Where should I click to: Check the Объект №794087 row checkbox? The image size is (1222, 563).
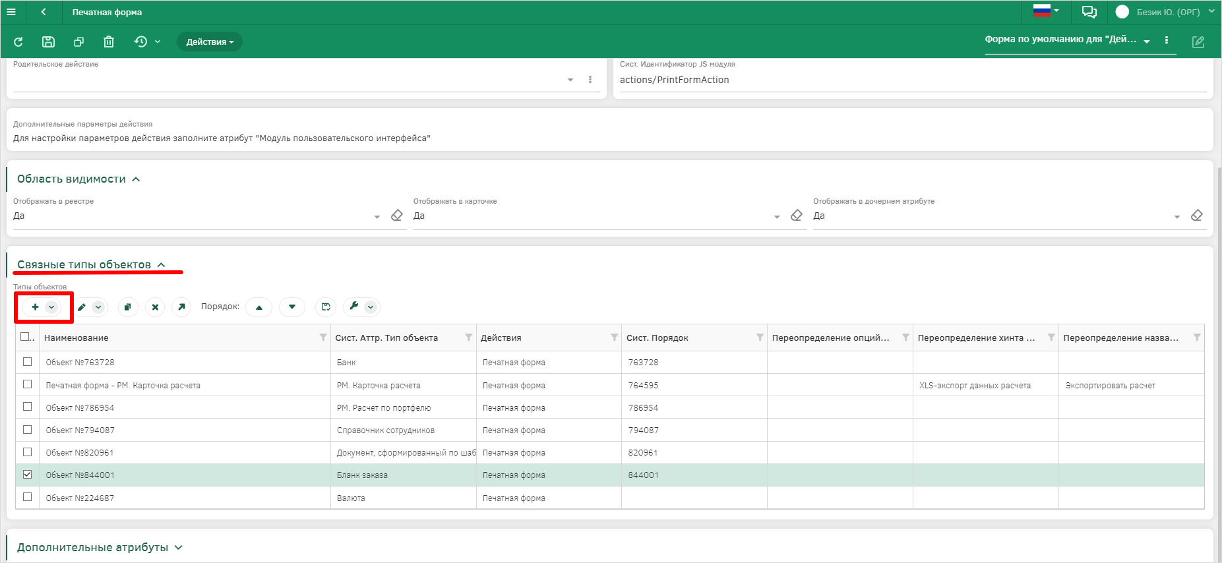coord(27,429)
